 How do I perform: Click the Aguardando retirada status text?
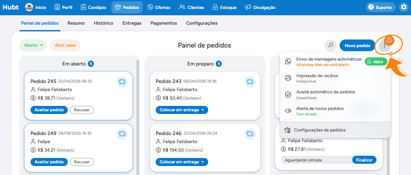pos(303,160)
